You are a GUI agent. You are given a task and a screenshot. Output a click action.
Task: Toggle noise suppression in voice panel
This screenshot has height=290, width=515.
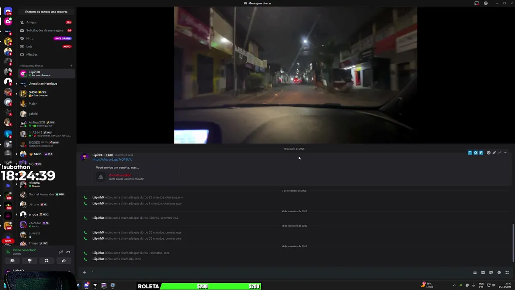(x=61, y=252)
